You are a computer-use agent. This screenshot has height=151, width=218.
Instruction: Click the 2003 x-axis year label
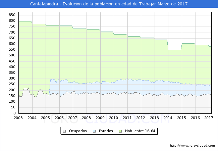click(18, 118)
